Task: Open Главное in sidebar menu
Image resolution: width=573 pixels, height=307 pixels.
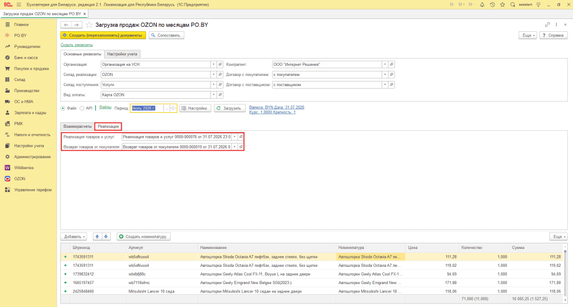Action: (21, 25)
